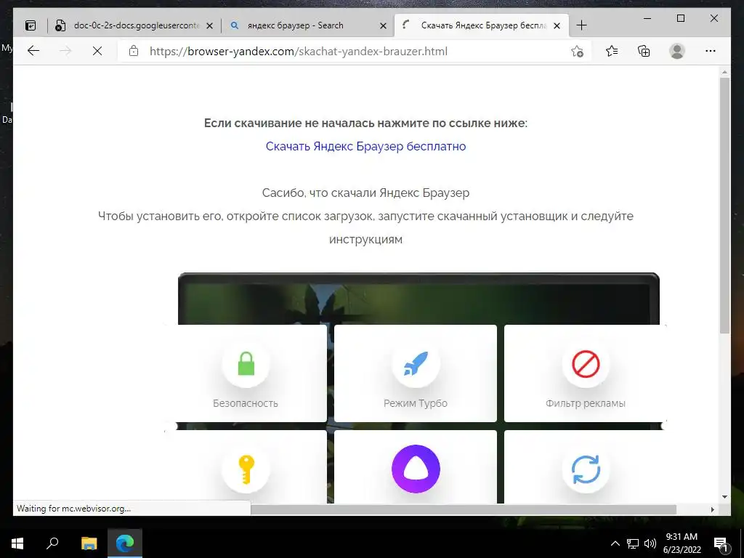The width and height of the screenshot is (744, 558).
Task: Add this page to favorites
Action: click(577, 52)
